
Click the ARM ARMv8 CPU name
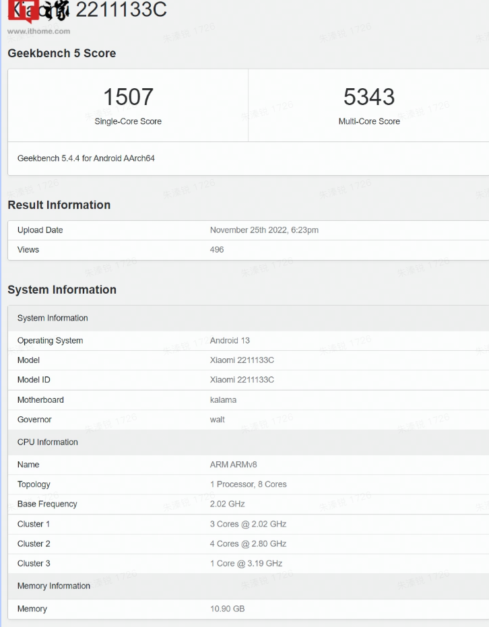(x=234, y=465)
